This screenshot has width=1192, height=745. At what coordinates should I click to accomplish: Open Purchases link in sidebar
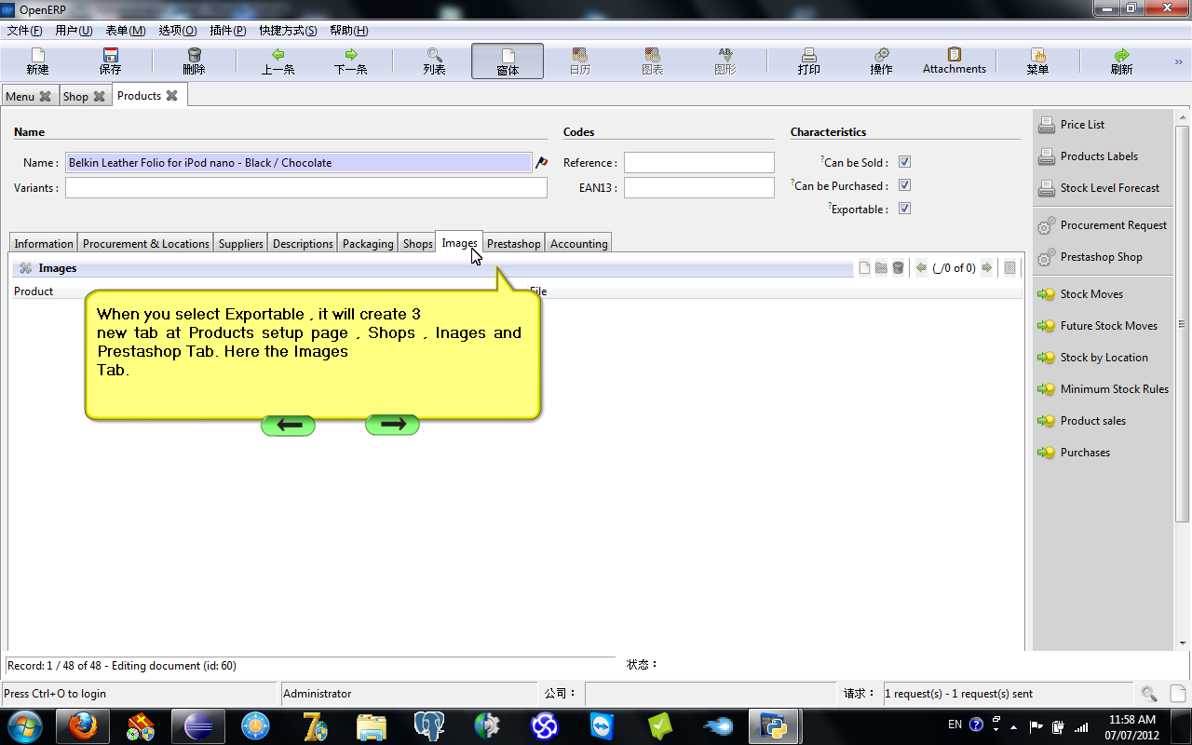coord(1085,453)
